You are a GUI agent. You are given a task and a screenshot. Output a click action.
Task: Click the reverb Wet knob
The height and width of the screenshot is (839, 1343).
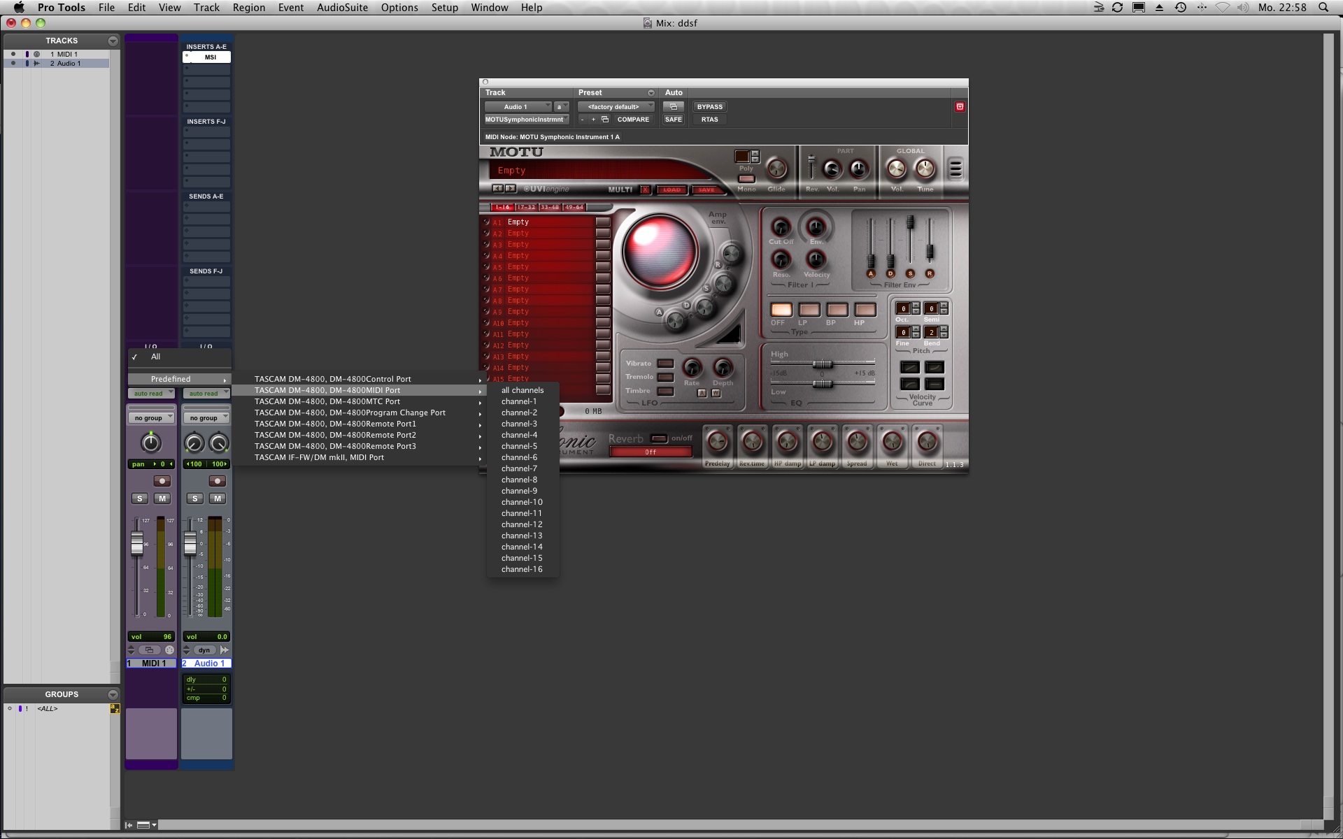tap(892, 442)
